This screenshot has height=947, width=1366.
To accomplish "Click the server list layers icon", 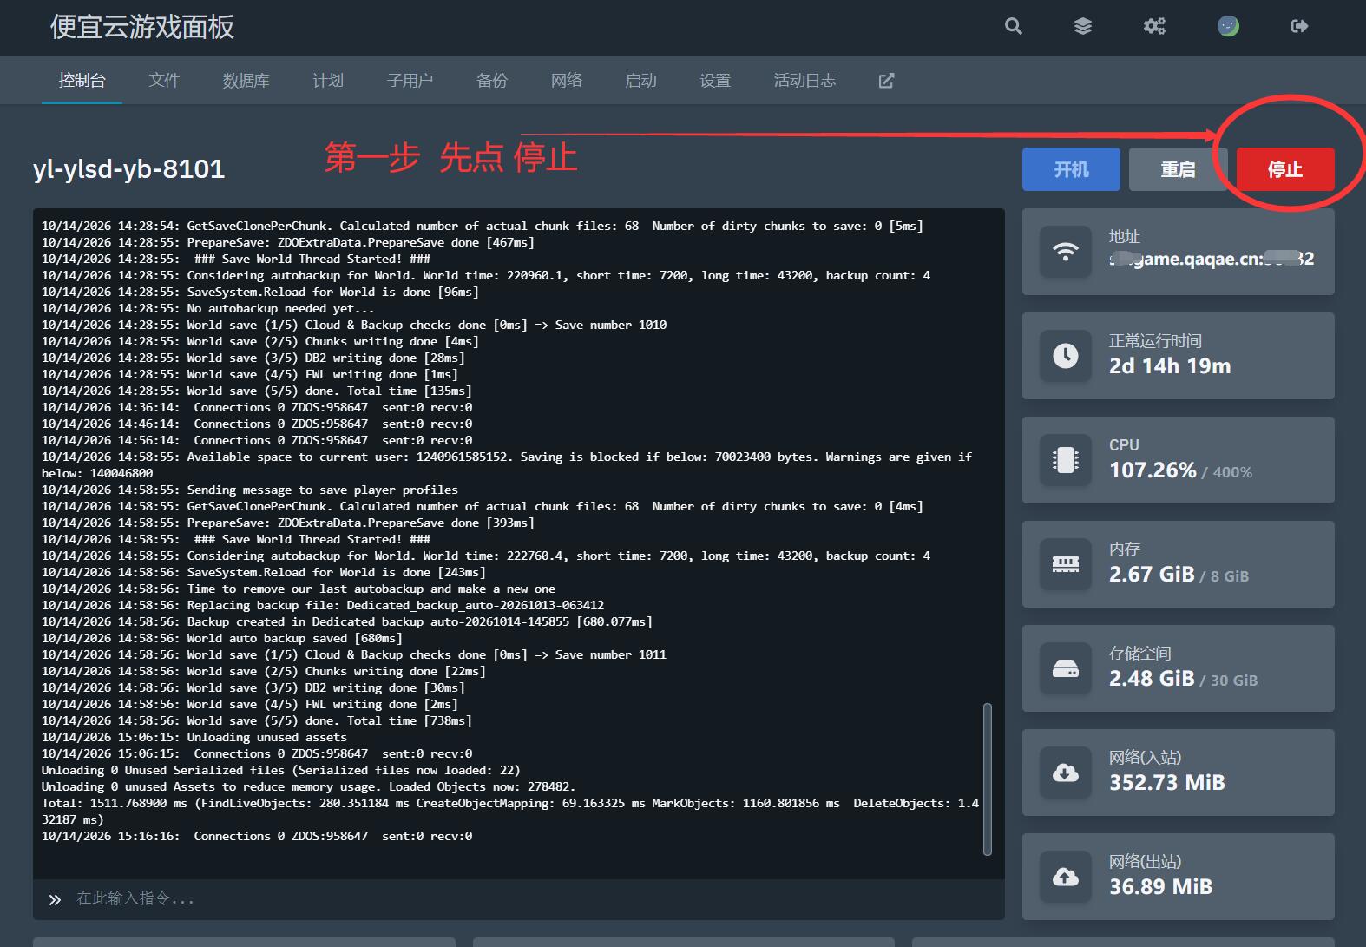I will click(x=1083, y=26).
